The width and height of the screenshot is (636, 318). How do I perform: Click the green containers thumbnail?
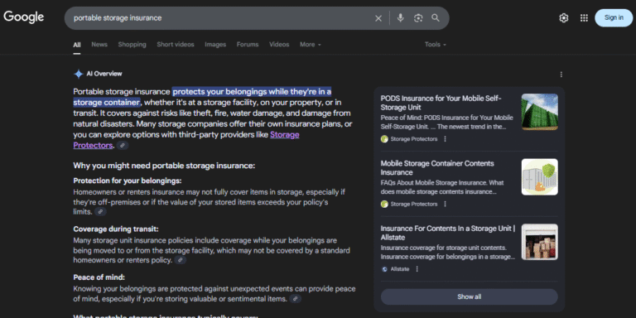tap(539, 112)
